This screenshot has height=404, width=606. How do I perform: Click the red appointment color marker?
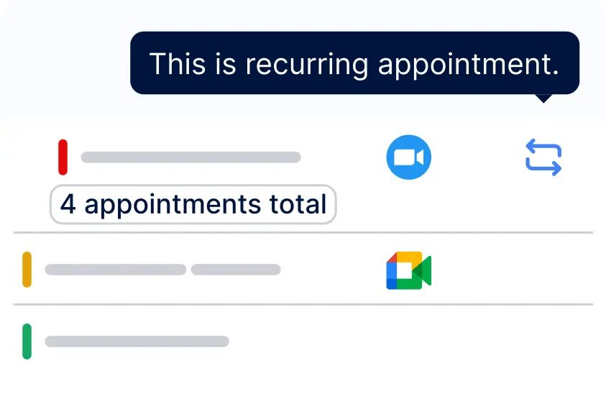tap(63, 157)
